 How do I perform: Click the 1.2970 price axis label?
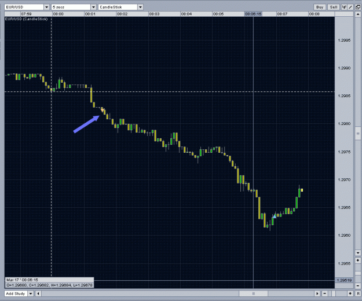click(x=344, y=179)
